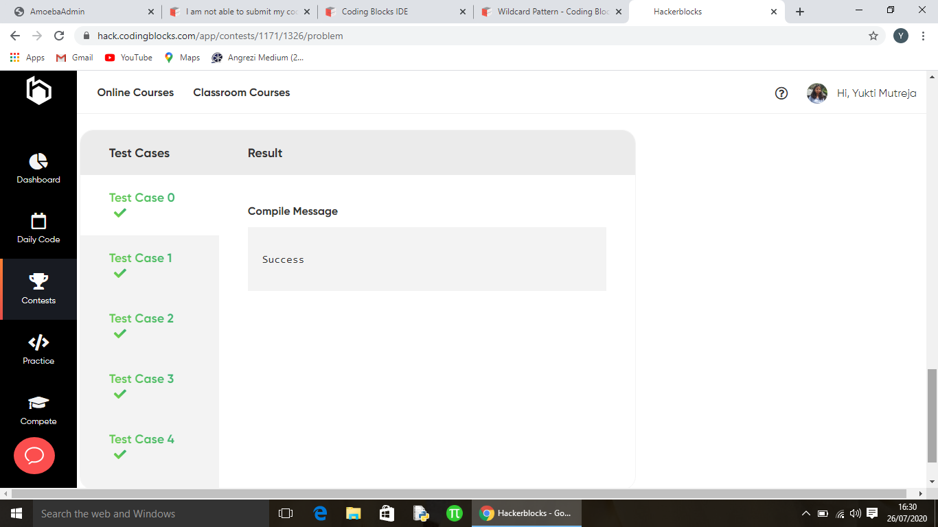Click the Coding Blocks logo
Image resolution: width=938 pixels, height=527 pixels.
(38, 91)
